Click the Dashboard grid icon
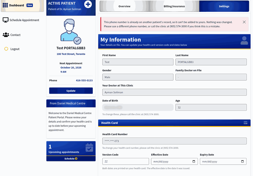The width and height of the screenshot is (253, 176). point(5,5)
